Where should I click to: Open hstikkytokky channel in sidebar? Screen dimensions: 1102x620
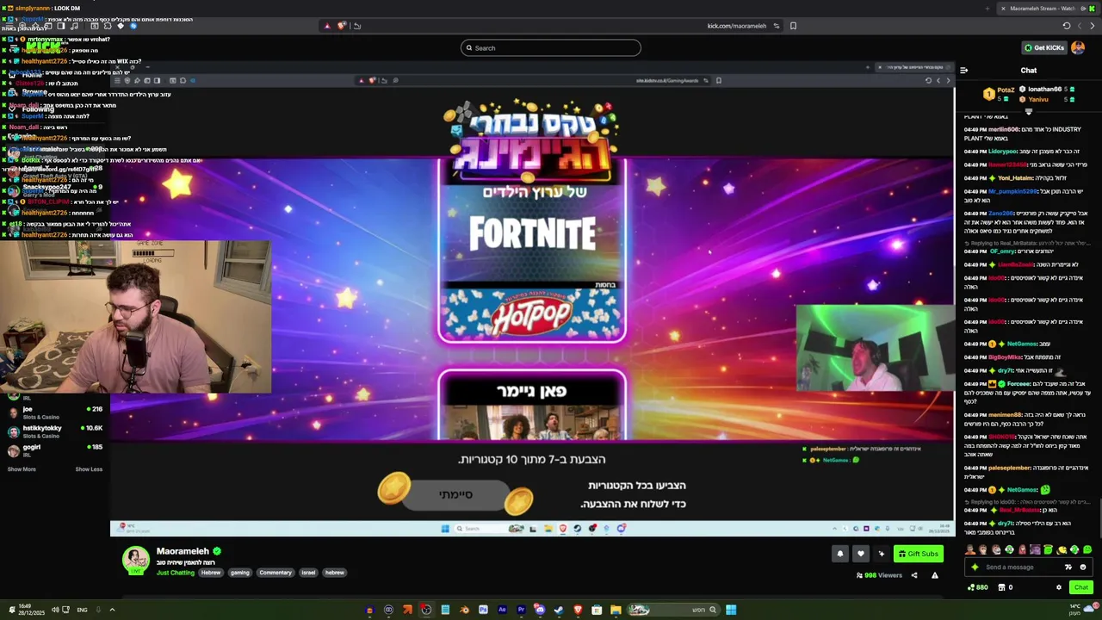tap(53, 431)
